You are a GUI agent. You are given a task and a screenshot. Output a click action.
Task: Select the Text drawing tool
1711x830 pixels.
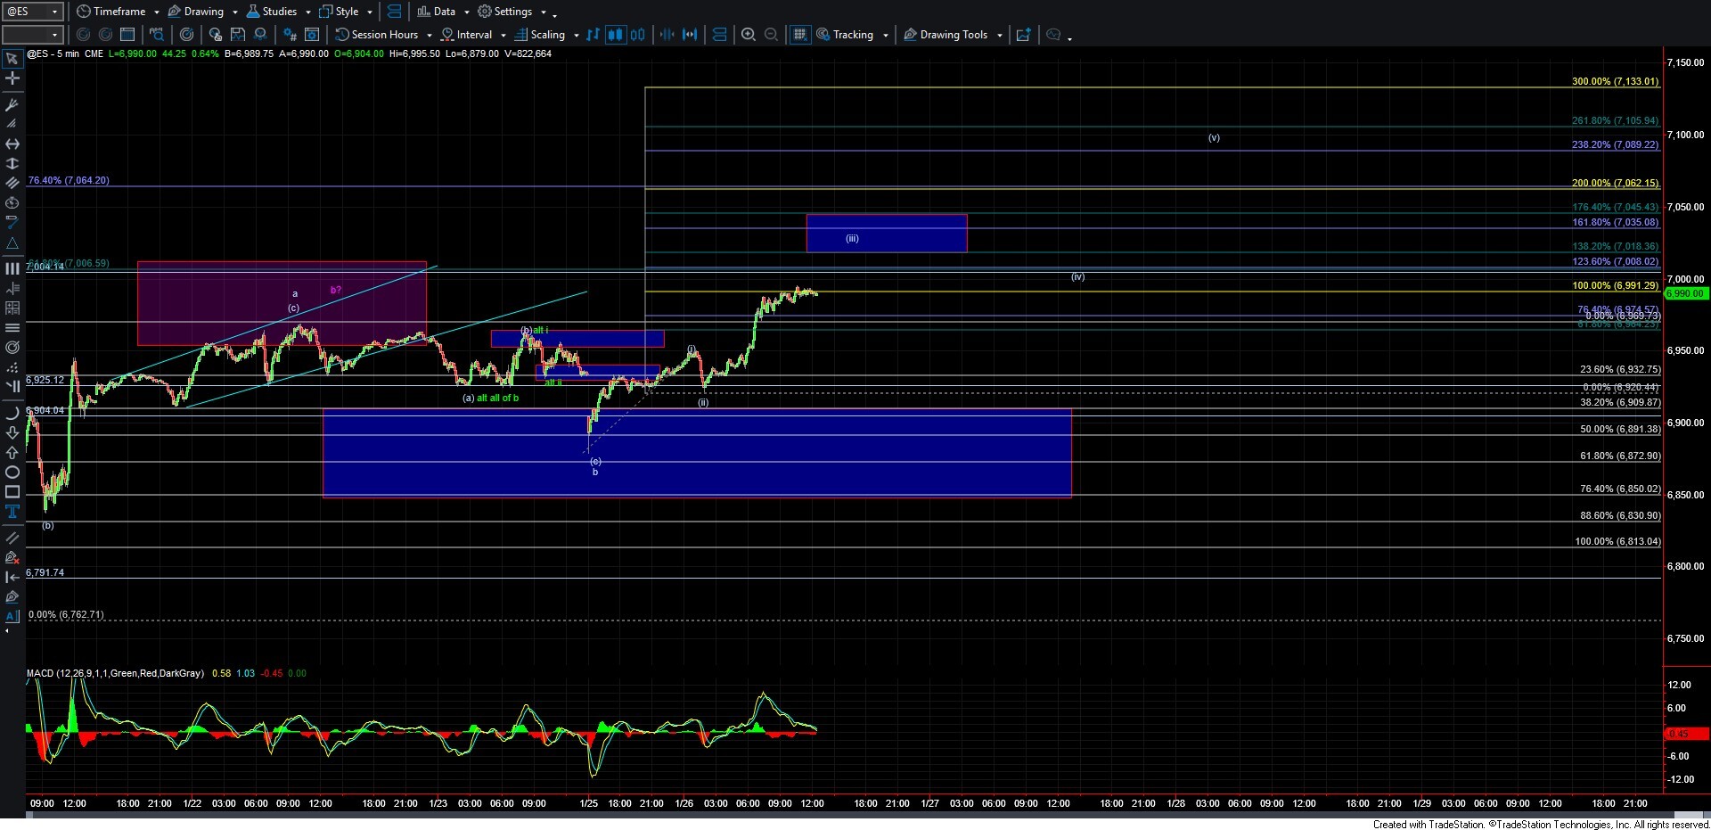click(12, 512)
